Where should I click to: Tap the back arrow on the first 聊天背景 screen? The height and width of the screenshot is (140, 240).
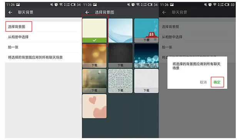point(10,13)
